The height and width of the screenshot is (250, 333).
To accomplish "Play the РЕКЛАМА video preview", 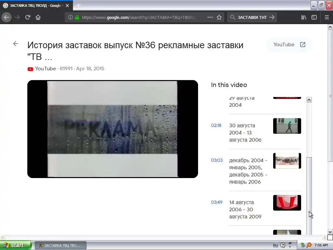I will point(113,129).
